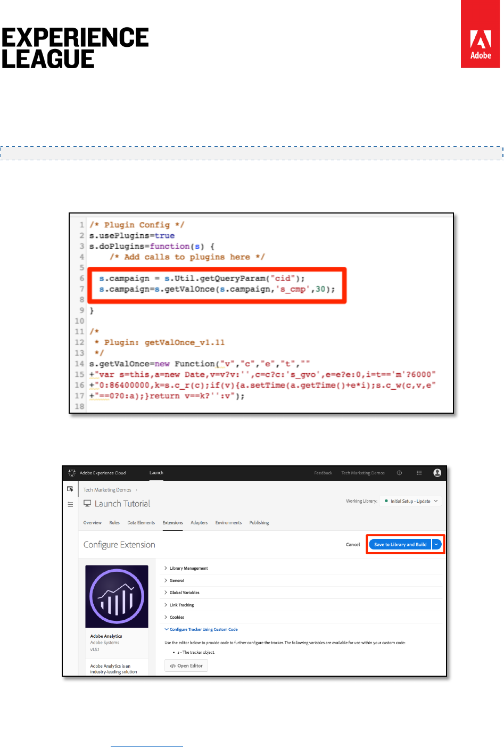Click the Adobe Systems vendor text
The width and height of the screenshot is (504, 747).
click(104, 643)
